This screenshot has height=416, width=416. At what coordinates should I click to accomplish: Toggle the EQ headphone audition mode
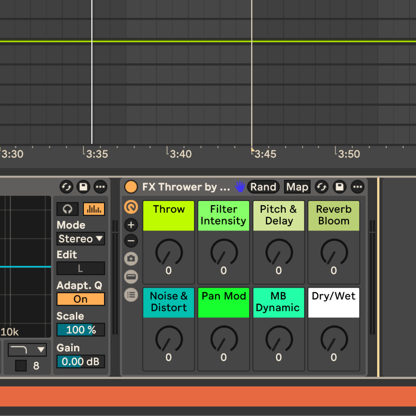[67, 209]
